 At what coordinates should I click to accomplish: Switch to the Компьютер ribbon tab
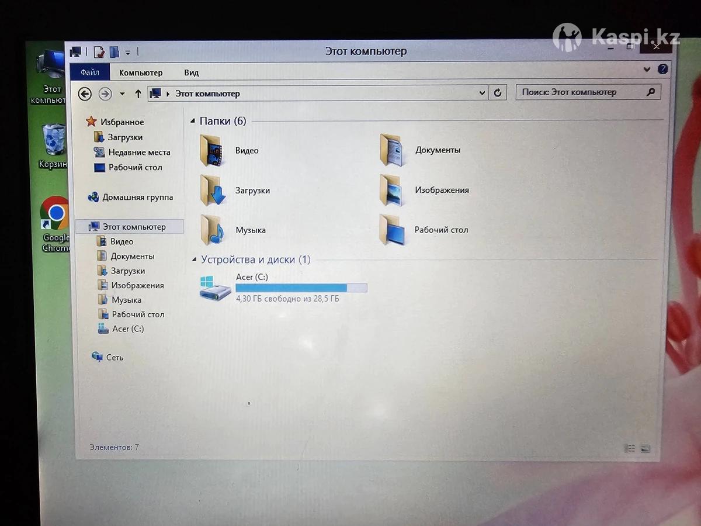[141, 72]
